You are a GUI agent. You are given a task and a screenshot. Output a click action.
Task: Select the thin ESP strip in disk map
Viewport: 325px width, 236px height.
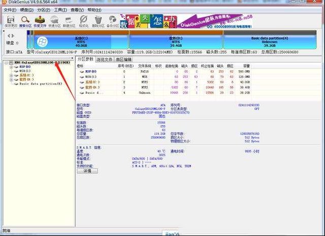click(x=28, y=40)
